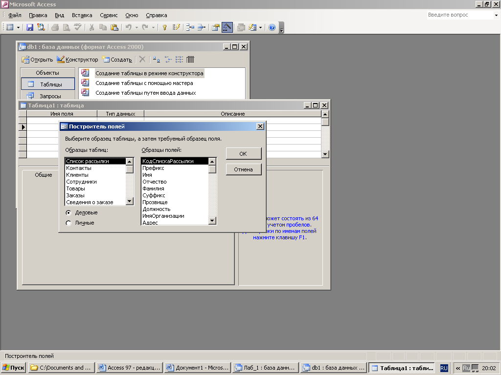This screenshot has height=375, width=501.
Task: Open the Вставка menu
Action: [x=82, y=15]
